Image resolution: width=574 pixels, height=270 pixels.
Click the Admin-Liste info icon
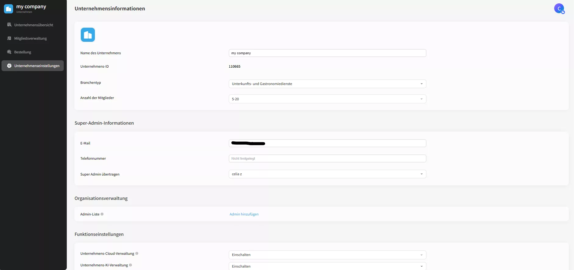(102, 214)
